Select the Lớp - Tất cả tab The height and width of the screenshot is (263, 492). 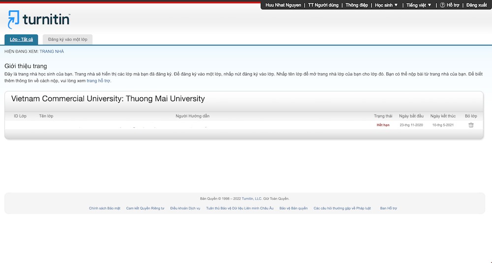[21, 39]
